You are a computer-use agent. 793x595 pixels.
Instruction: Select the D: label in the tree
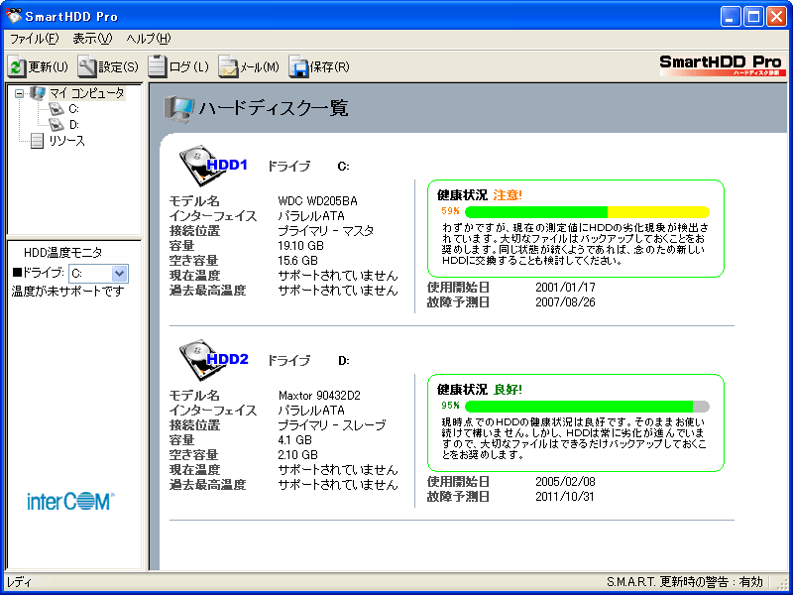[73, 125]
